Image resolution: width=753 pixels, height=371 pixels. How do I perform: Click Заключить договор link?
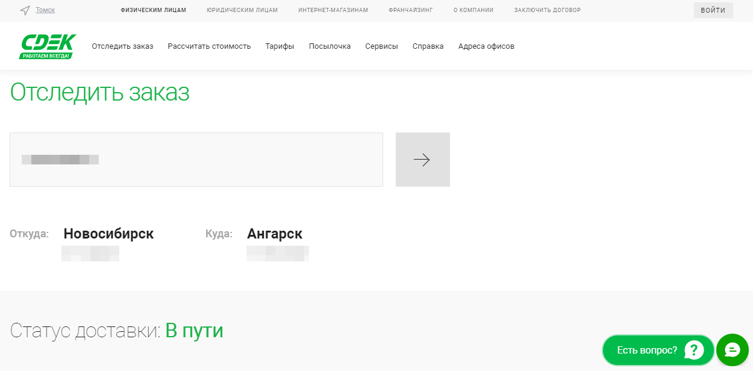point(547,10)
